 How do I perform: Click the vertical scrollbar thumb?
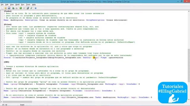(189, 65)
